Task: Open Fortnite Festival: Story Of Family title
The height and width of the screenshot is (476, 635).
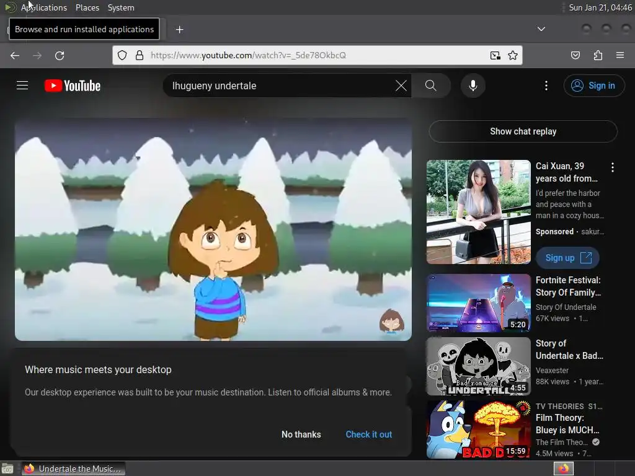Action: (x=568, y=286)
